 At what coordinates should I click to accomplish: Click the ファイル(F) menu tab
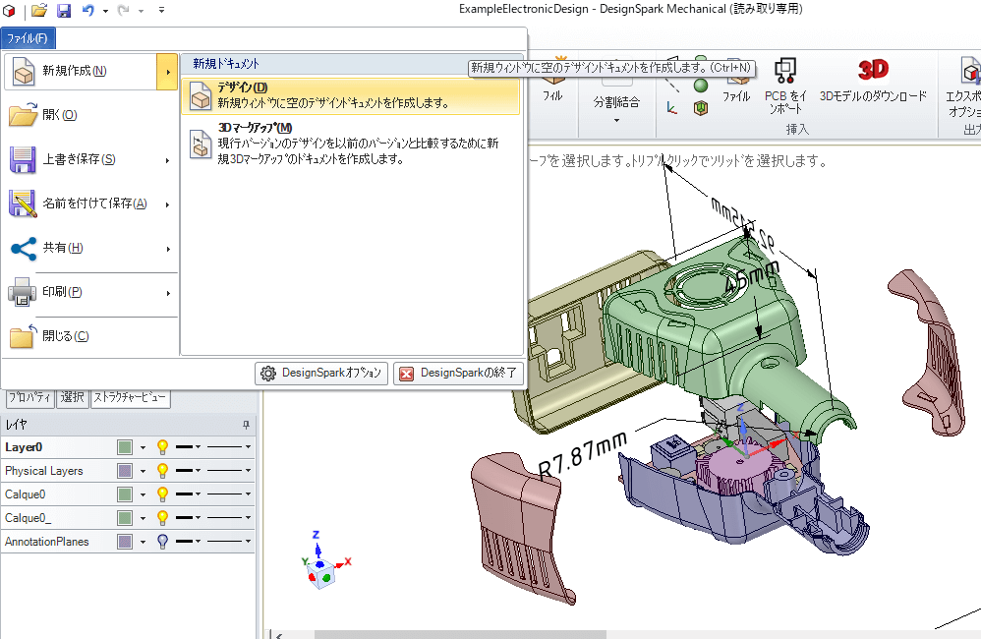29,38
